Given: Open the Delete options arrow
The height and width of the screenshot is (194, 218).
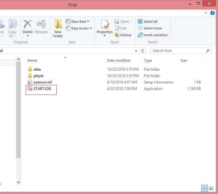Looking at the screenshot, I should pyautogui.click(x=28, y=36).
